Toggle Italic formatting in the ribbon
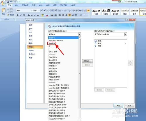Viewport: 146px width, 121px height. coord(21,15)
